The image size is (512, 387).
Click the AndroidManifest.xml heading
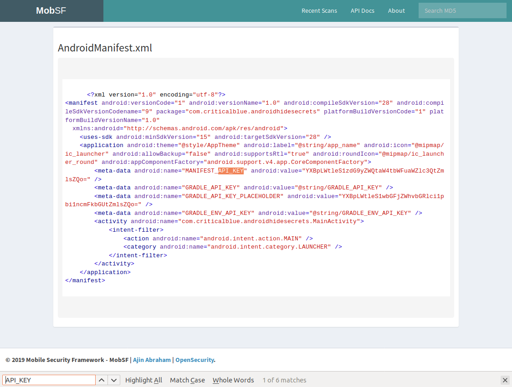105,48
